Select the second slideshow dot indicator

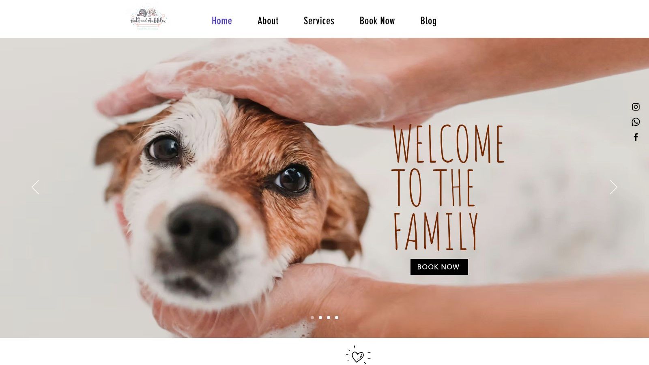pos(320,318)
